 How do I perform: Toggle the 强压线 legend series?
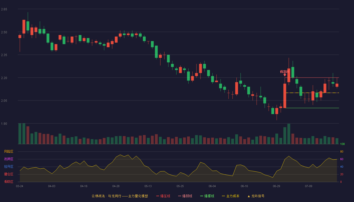pos(165,196)
